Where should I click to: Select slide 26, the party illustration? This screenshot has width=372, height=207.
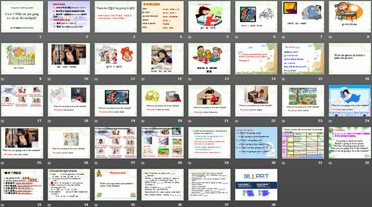coord(69,142)
